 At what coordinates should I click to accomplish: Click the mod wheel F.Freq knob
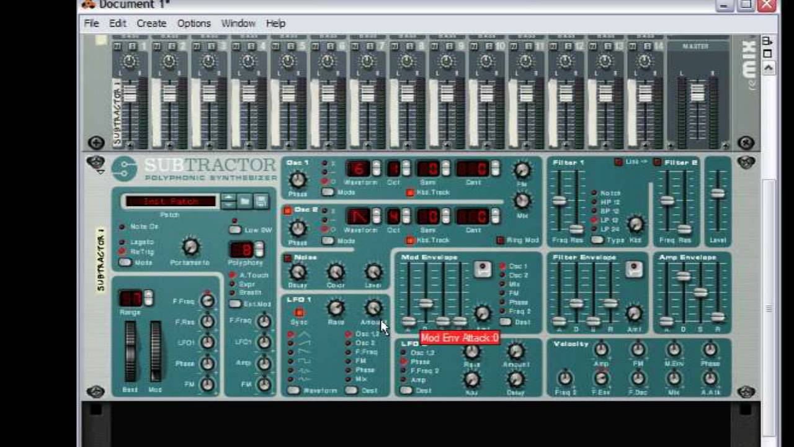pyautogui.click(x=207, y=301)
